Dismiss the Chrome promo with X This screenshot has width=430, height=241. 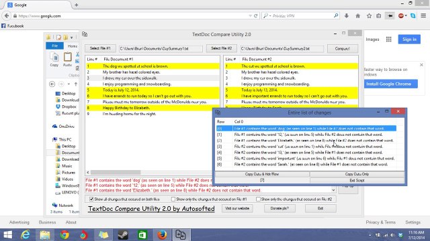[421, 65]
